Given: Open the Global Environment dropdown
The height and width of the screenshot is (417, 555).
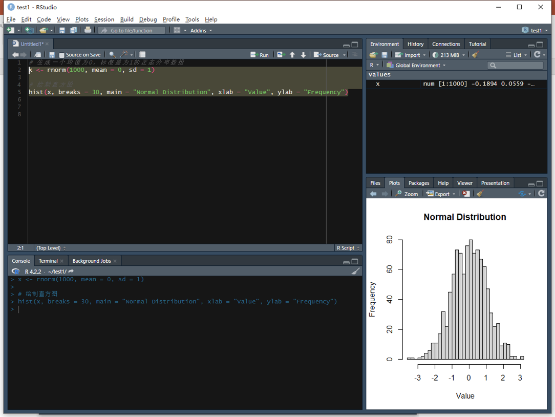Looking at the screenshot, I should (416, 65).
